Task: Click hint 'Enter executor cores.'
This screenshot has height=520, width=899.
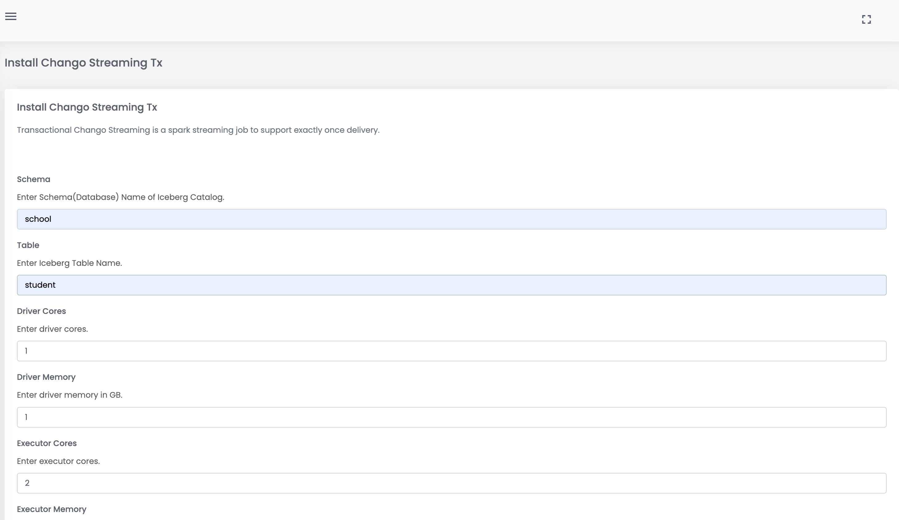Action: pyautogui.click(x=59, y=461)
